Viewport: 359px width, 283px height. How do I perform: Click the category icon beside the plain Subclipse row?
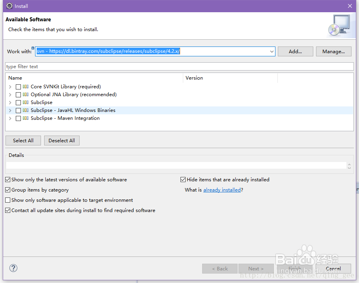(26, 102)
